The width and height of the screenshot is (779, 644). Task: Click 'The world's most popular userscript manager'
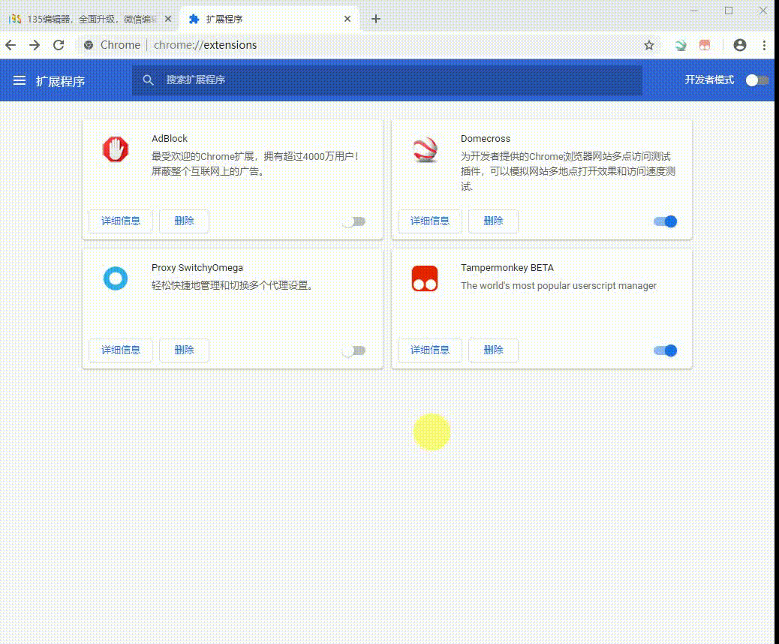click(x=558, y=286)
